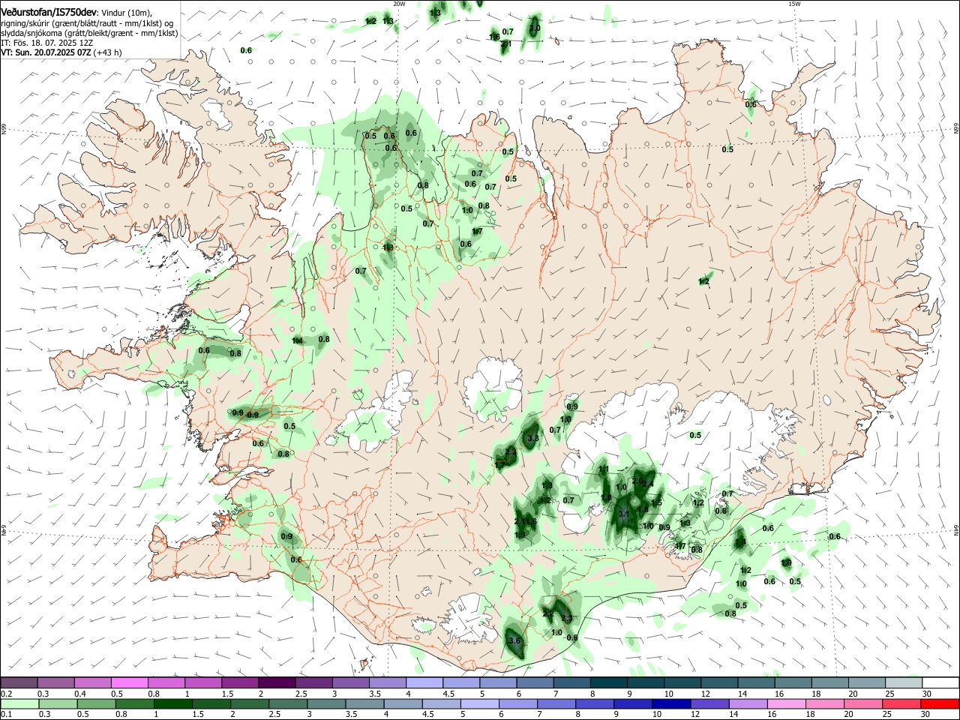The image size is (960, 720).
Task: Click the 3.0 precipitation value offshore north
Action: point(535,28)
